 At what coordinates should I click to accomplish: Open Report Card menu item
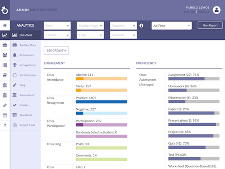25,125
